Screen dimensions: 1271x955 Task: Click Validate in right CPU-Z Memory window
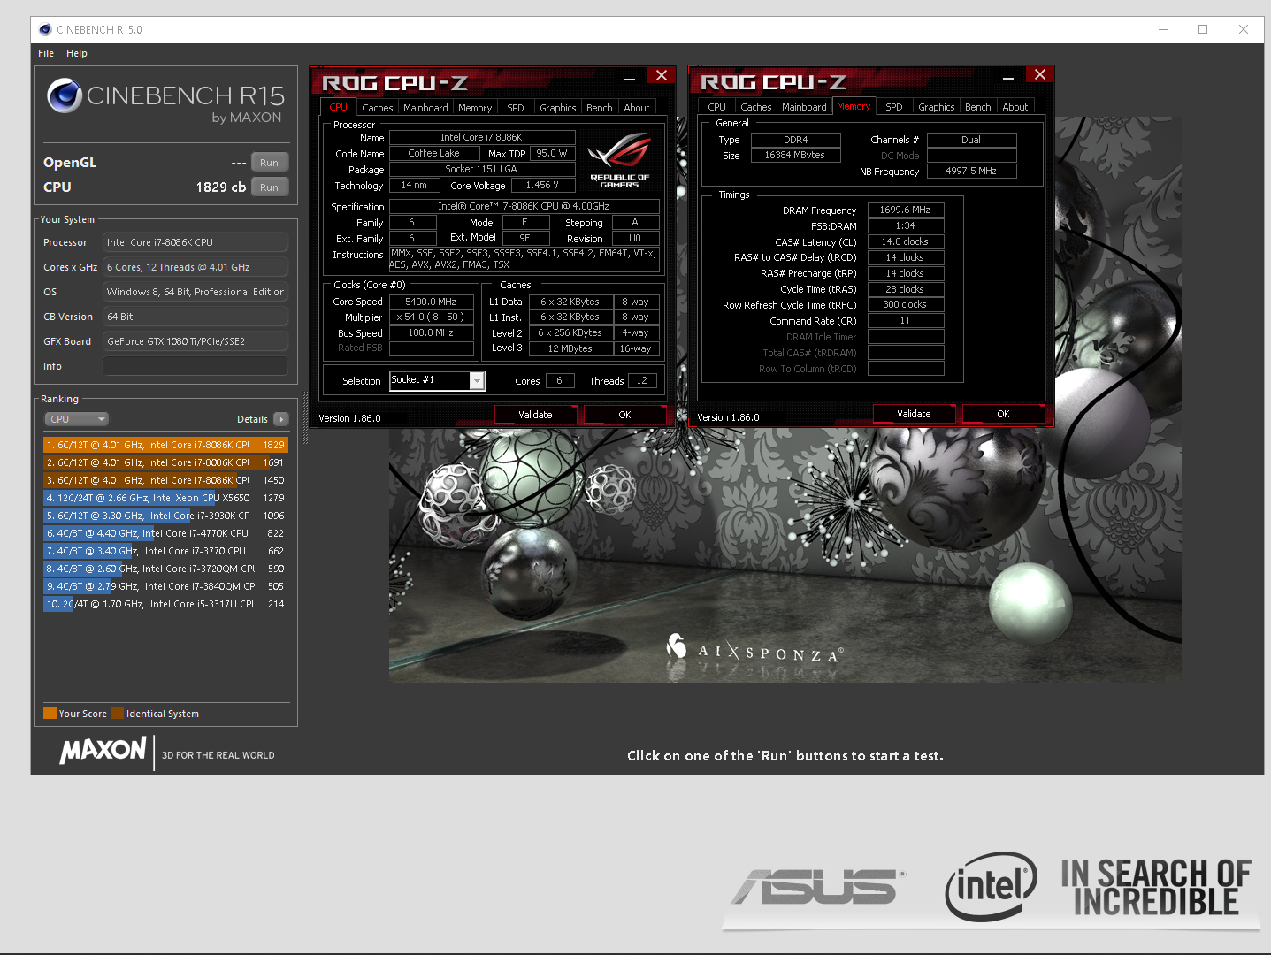pyautogui.click(x=914, y=414)
